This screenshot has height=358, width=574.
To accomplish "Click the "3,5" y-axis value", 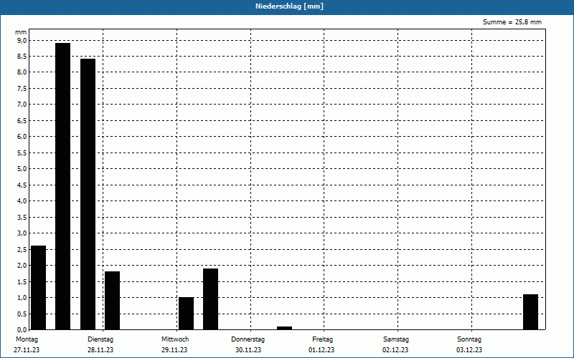I will coord(22,217).
